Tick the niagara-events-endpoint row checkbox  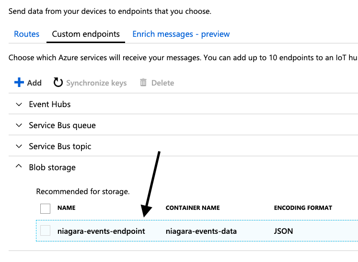pos(45,231)
